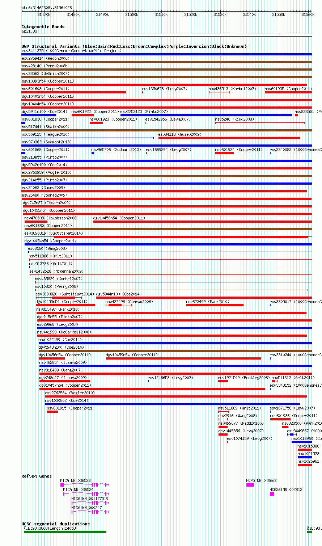Viewport: 322px width, 546px height.
Task: Click the nsv601922 (Cooper2011) red bar
Action: point(82,115)
